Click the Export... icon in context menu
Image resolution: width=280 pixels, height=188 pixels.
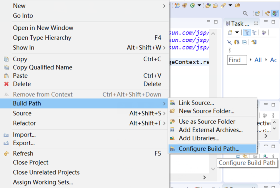6,143
